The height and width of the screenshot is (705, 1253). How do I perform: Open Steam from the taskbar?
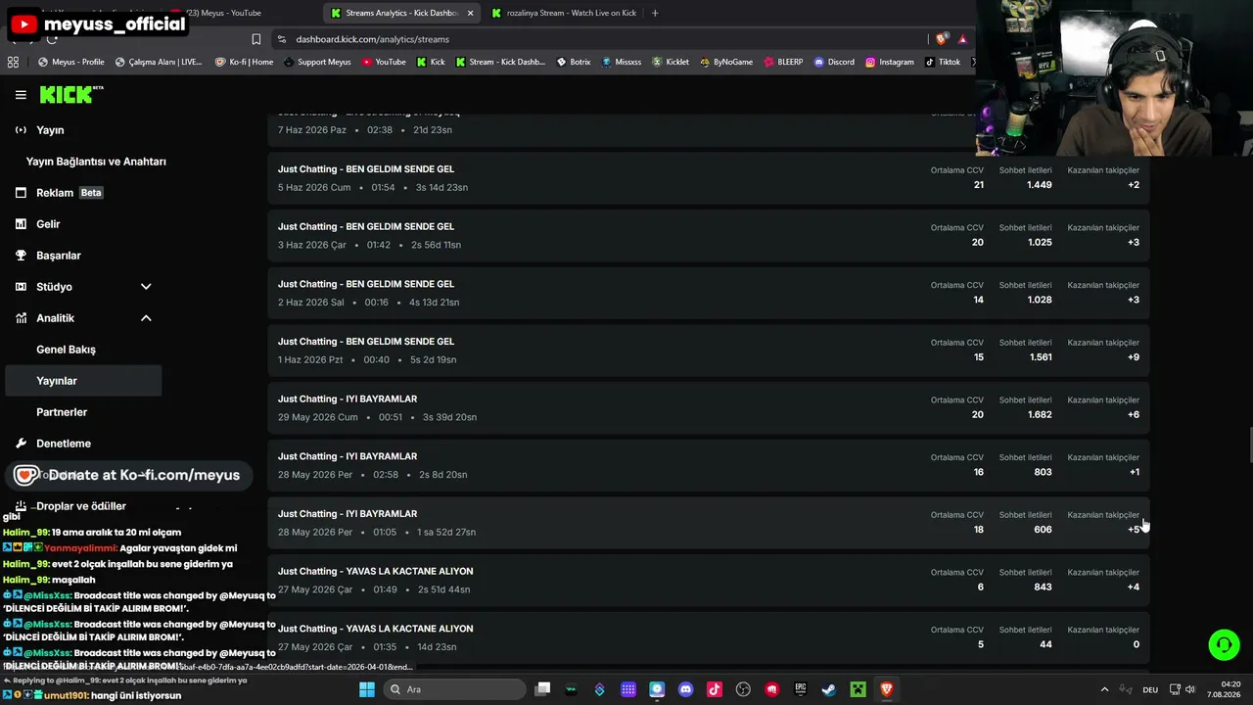pyautogui.click(x=828, y=689)
